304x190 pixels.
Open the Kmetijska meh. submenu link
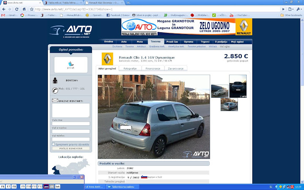pyautogui.click(x=176, y=46)
